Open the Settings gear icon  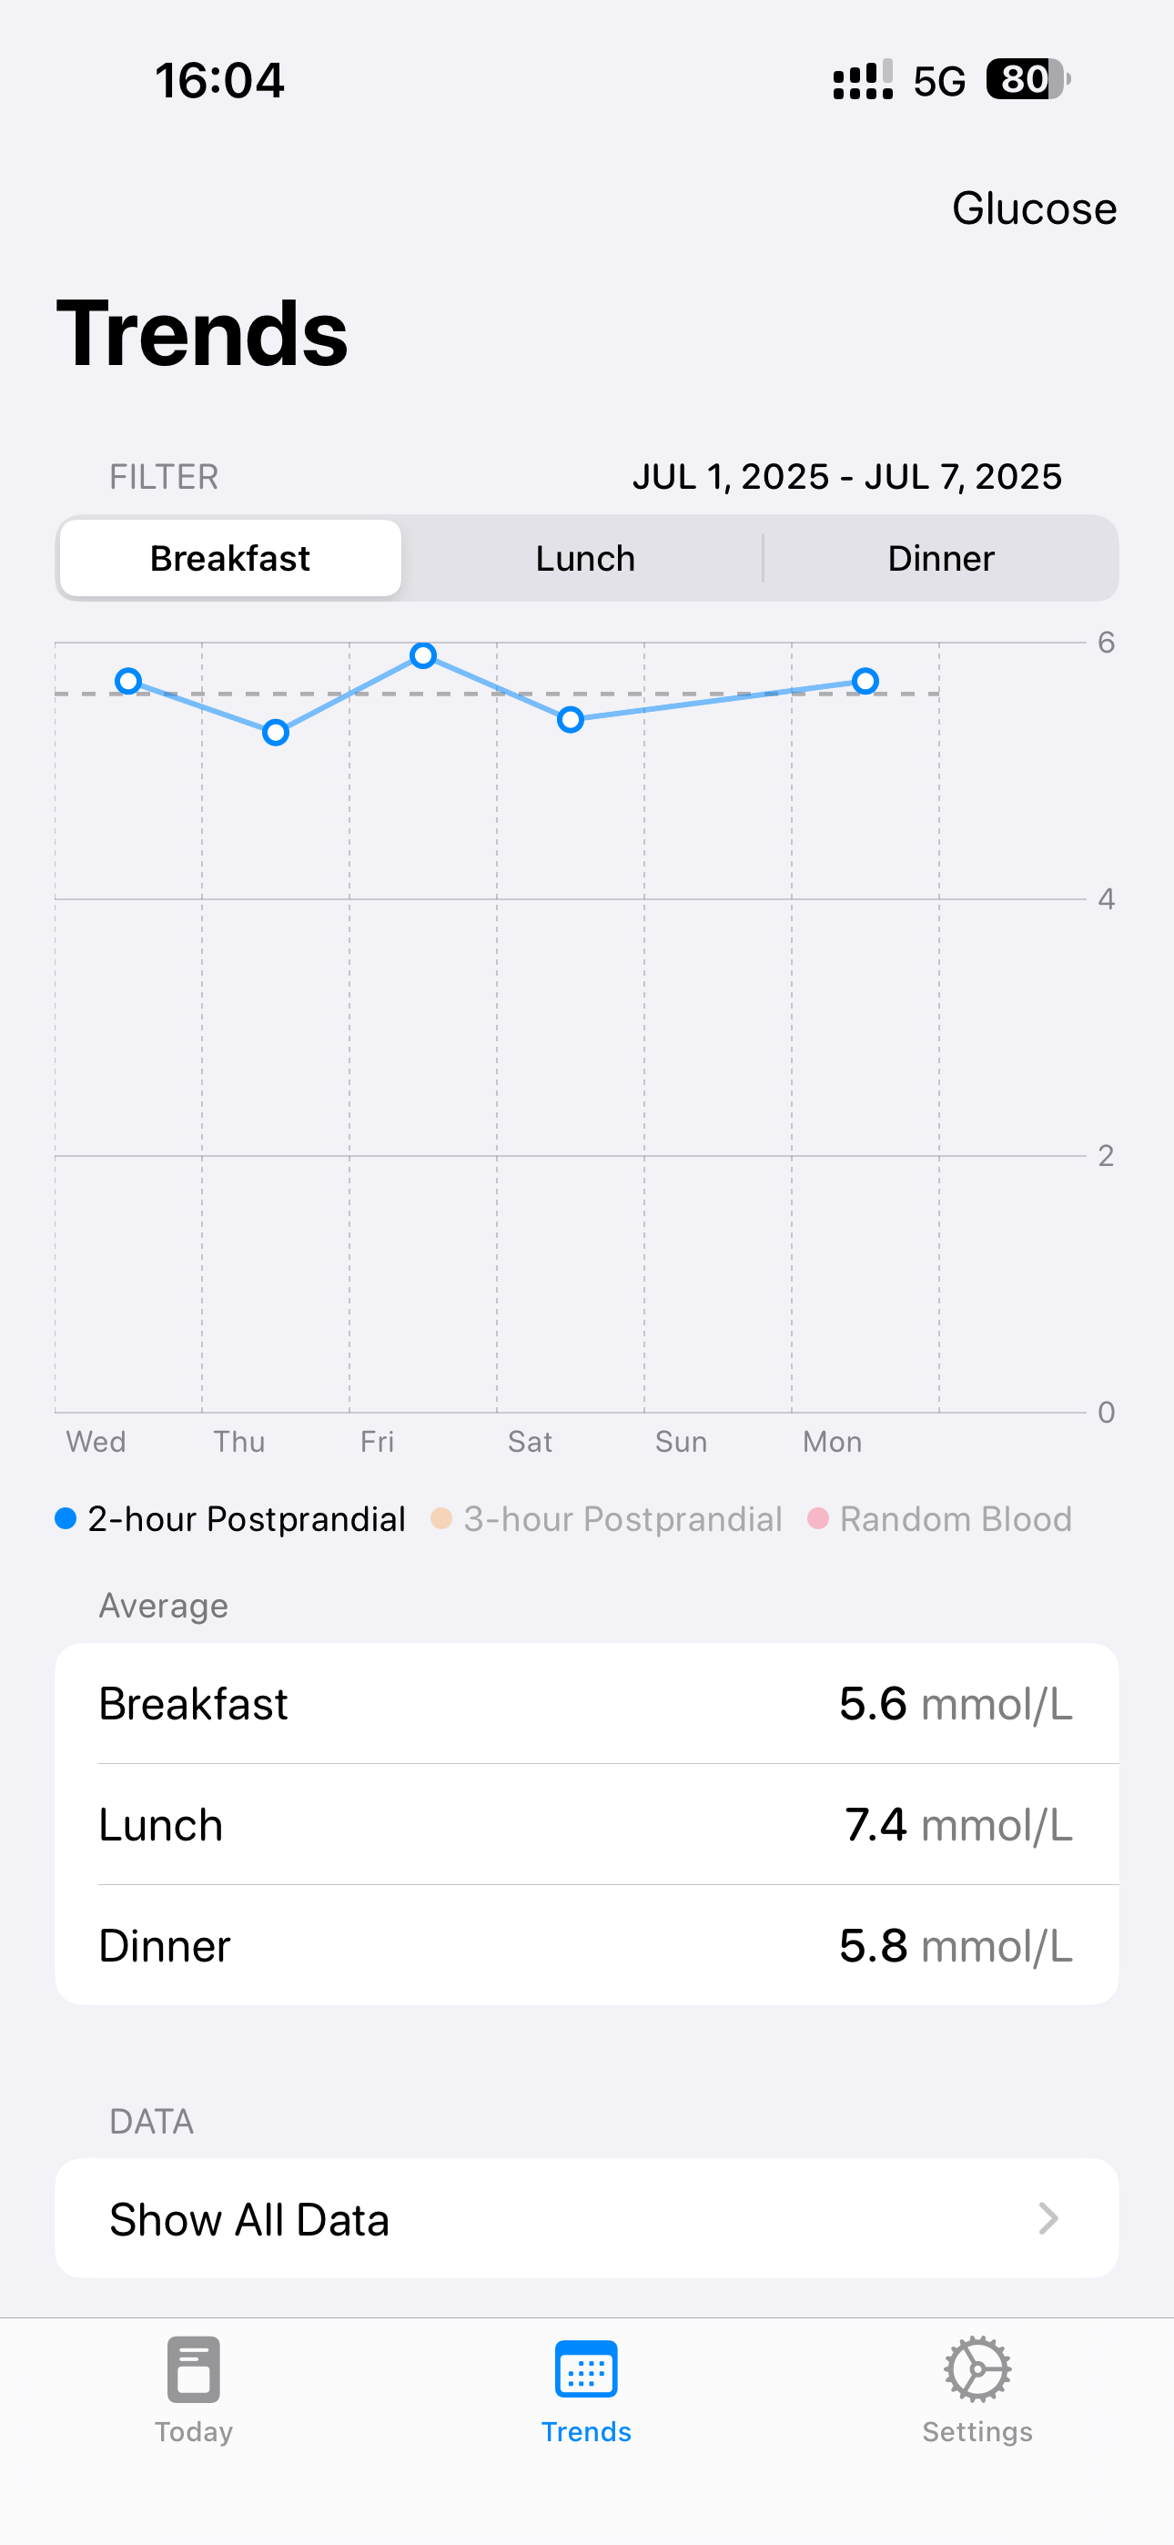point(977,2368)
